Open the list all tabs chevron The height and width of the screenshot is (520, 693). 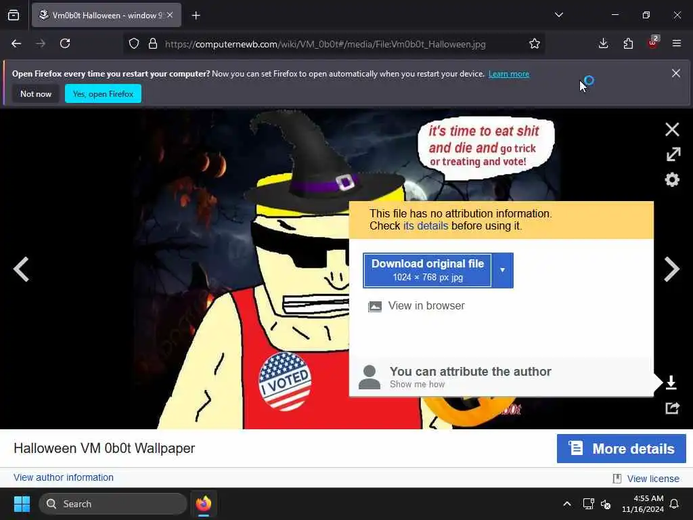pyautogui.click(x=558, y=15)
